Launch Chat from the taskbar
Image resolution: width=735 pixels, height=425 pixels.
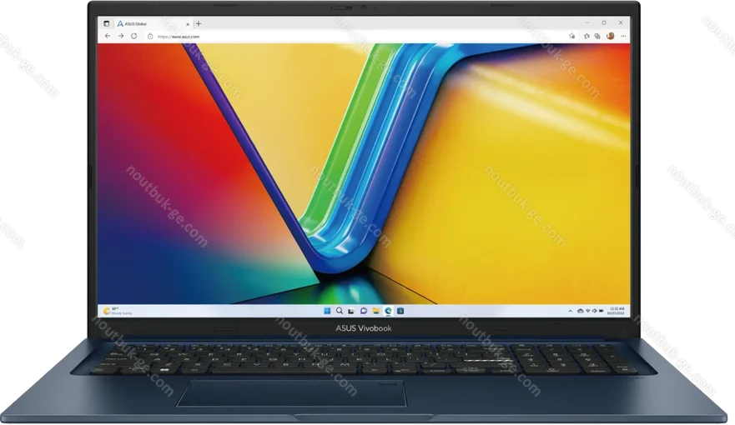pos(364,311)
